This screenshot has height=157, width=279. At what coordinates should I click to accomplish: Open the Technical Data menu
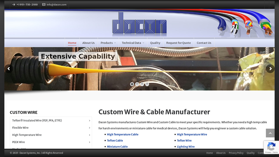point(131,43)
